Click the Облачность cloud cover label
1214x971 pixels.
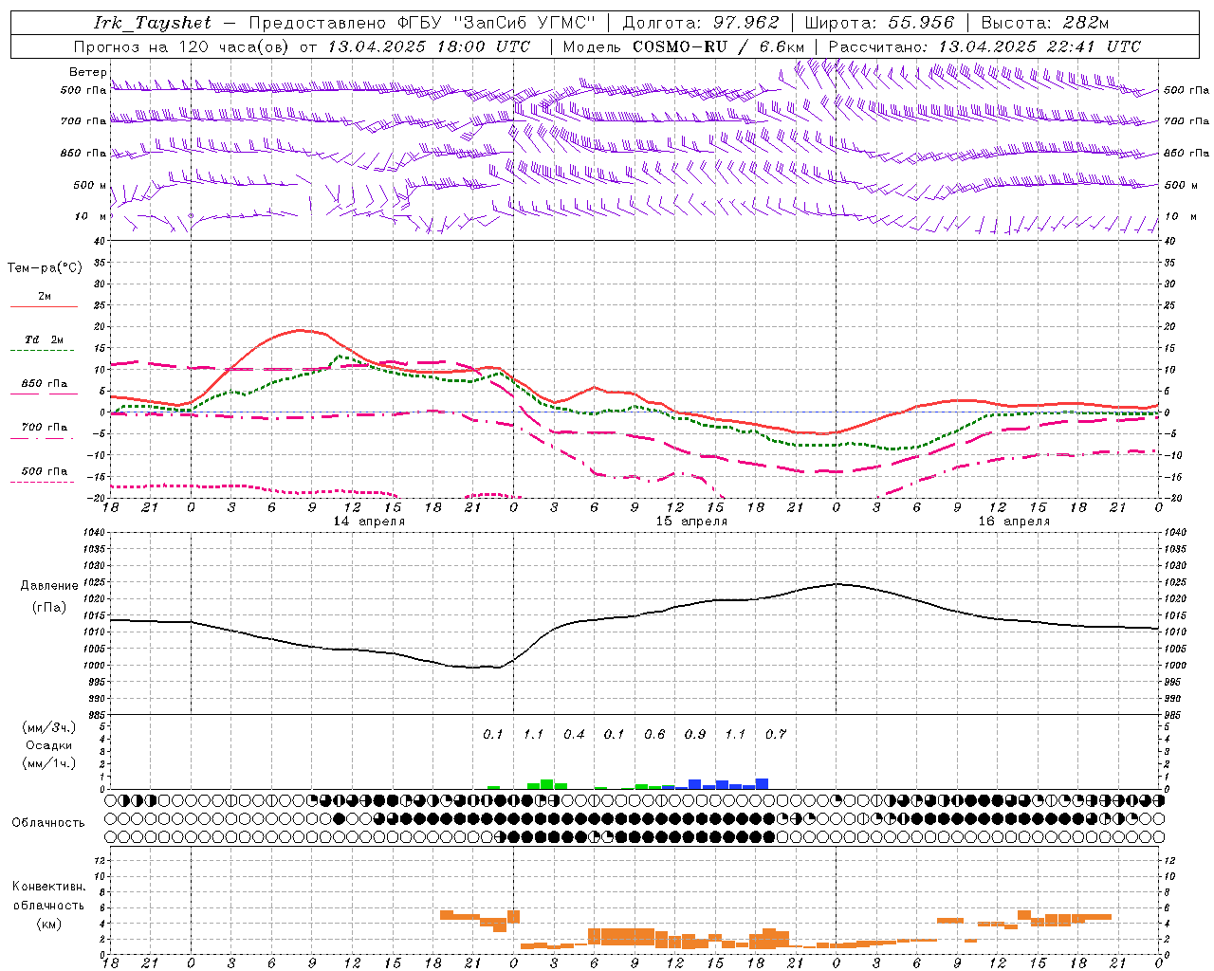point(48,823)
